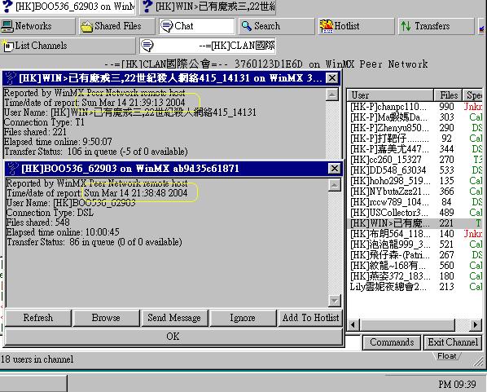Select the [HK]CLAN channel tab

click(x=208, y=46)
